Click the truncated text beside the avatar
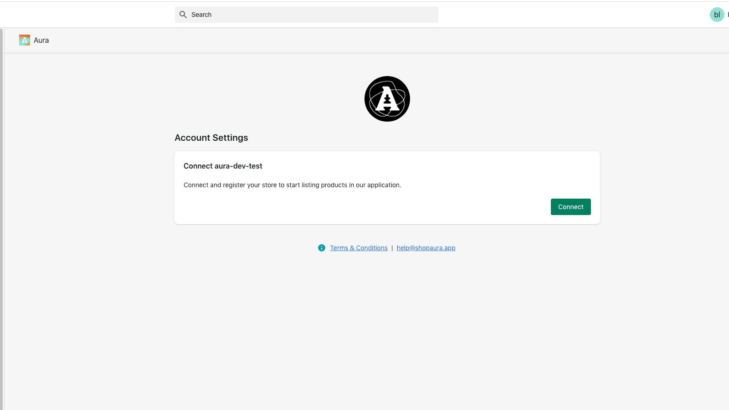729x410 pixels. (728, 15)
